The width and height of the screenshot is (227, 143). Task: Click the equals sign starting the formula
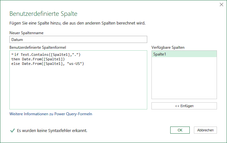(x=12, y=55)
